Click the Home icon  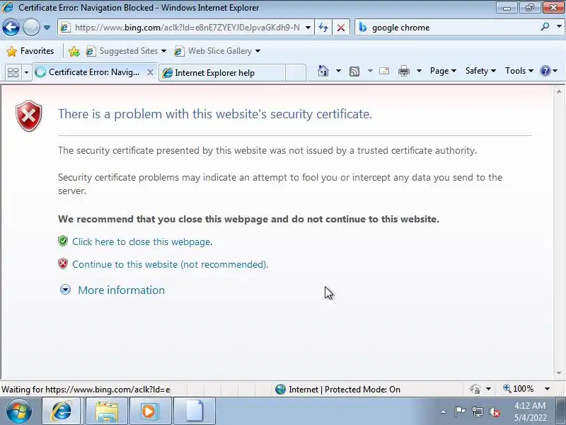(323, 71)
